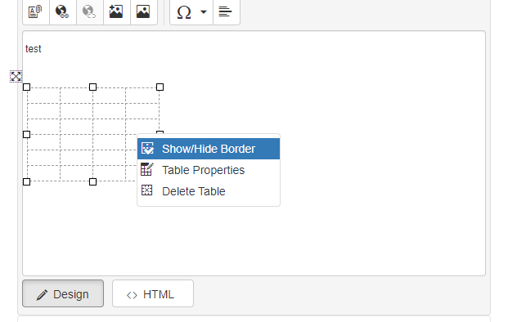The width and height of the screenshot is (517, 322).
Task: Open the document manager with paperclip icon
Action: point(36,12)
